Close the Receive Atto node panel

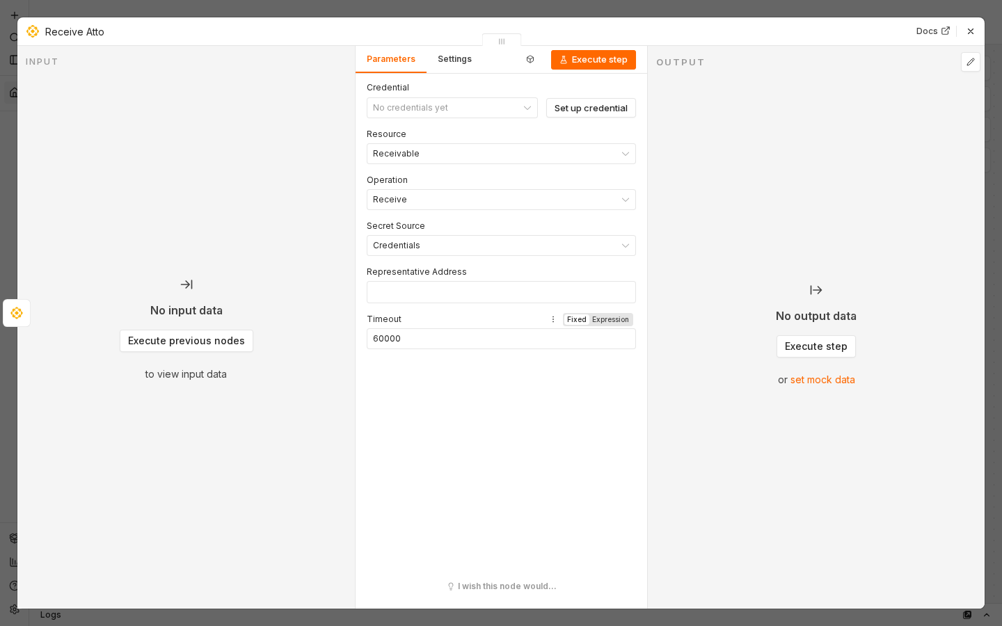[x=971, y=31]
